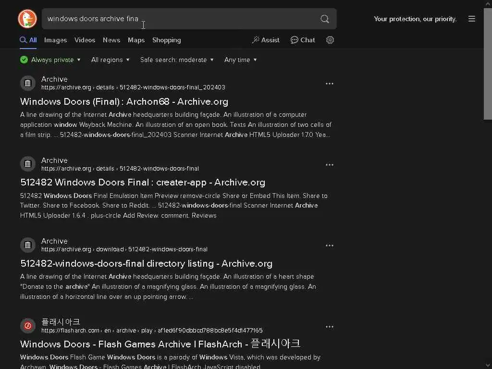Click archive.org download URL breadcrumb
Viewport: 492px width, 369px height.
click(x=124, y=249)
